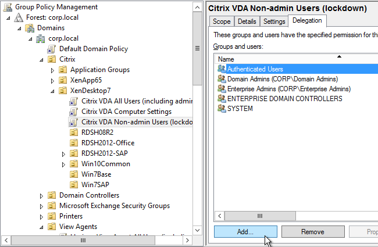Expand the RDSH2012-SAP OU
The height and width of the screenshot is (247, 378).
point(63,154)
